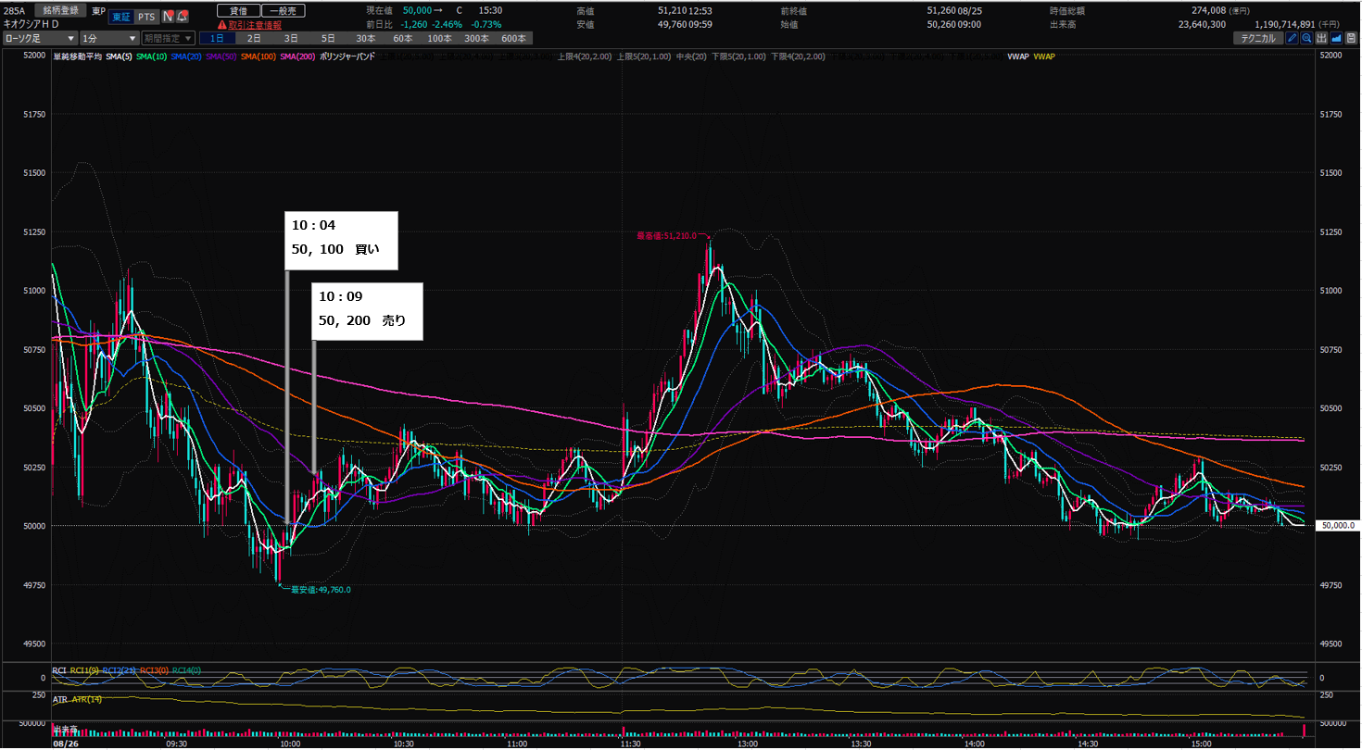Click the RCI2(21) indicator label

pos(117,670)
